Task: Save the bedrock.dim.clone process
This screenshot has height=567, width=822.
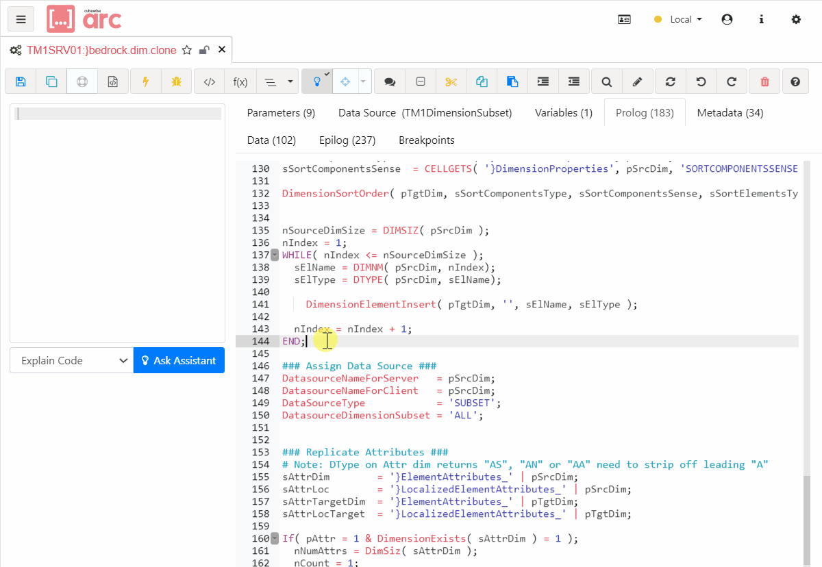Action: (x=20, y=81)
